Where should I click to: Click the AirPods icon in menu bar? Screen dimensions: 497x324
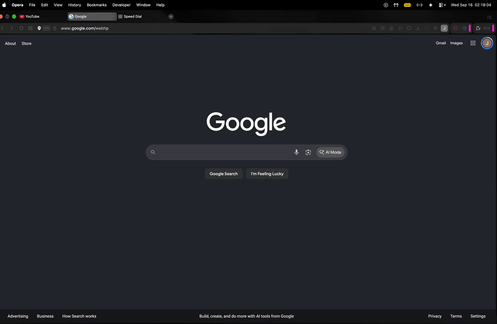click(x=396, y=5)
